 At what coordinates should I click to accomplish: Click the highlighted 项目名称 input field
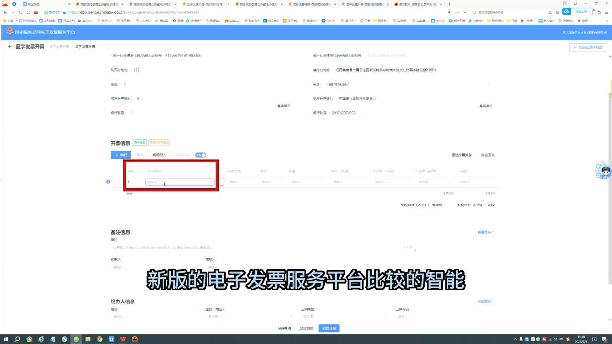coord(179,182)
